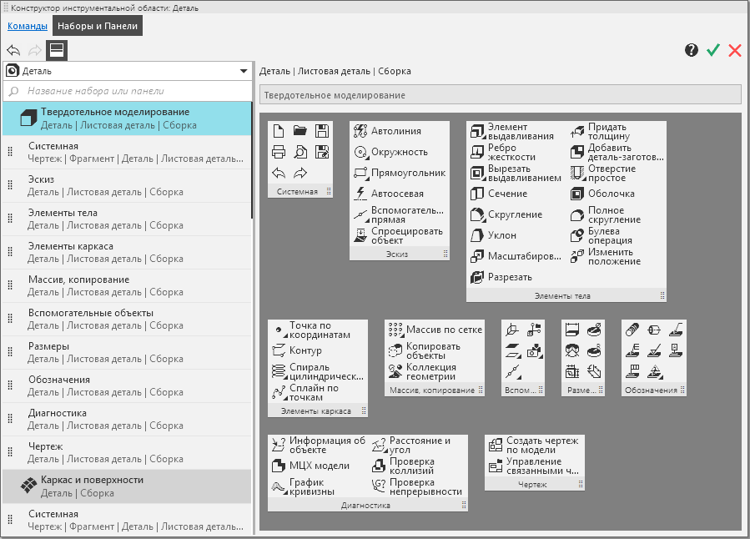Click the Массив по сетке icon
The height and width of the screenshot is (539, 750).
[x=395, y=330]
